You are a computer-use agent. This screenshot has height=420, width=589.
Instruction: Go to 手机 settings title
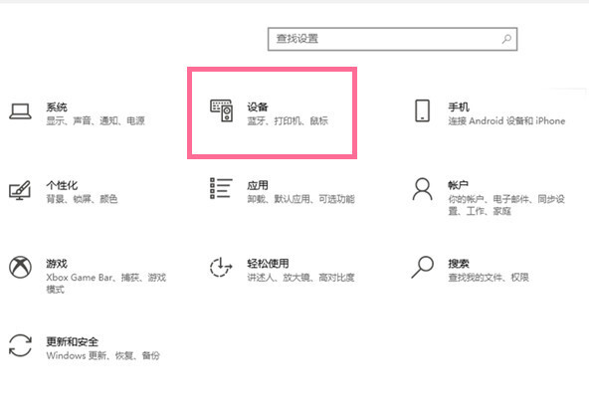459,106
